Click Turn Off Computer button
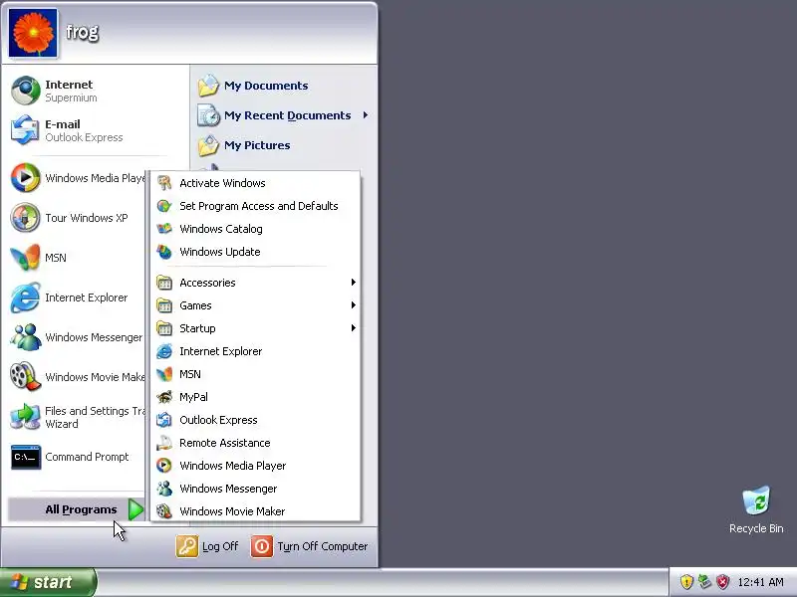Image resolution: width=797 pixels, height=597 pixels. [310, 546]
